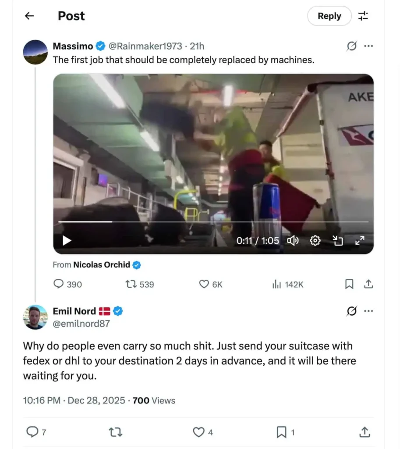Repost Massimo's post with 539 reposts
The width and height of the screenshot is (400, 449).
[x=140, y=284]
